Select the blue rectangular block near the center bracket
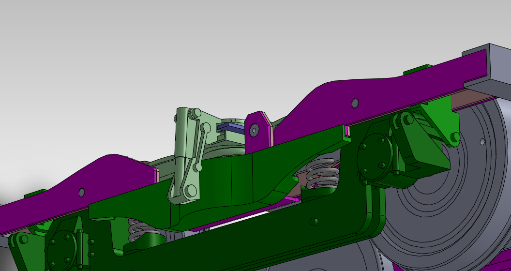The height and width of the screenshot is (271, 511). click(x=231, y=128)
